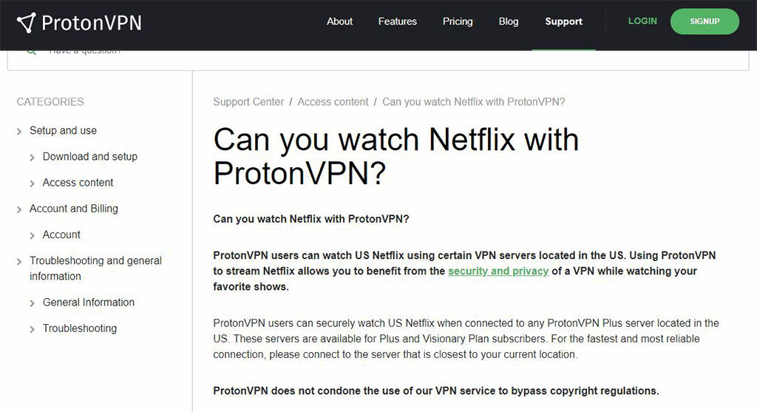Click chevron beside Troubleshooting subcategory
Viewport: 757px width, 412px height.
coord(33,329)
